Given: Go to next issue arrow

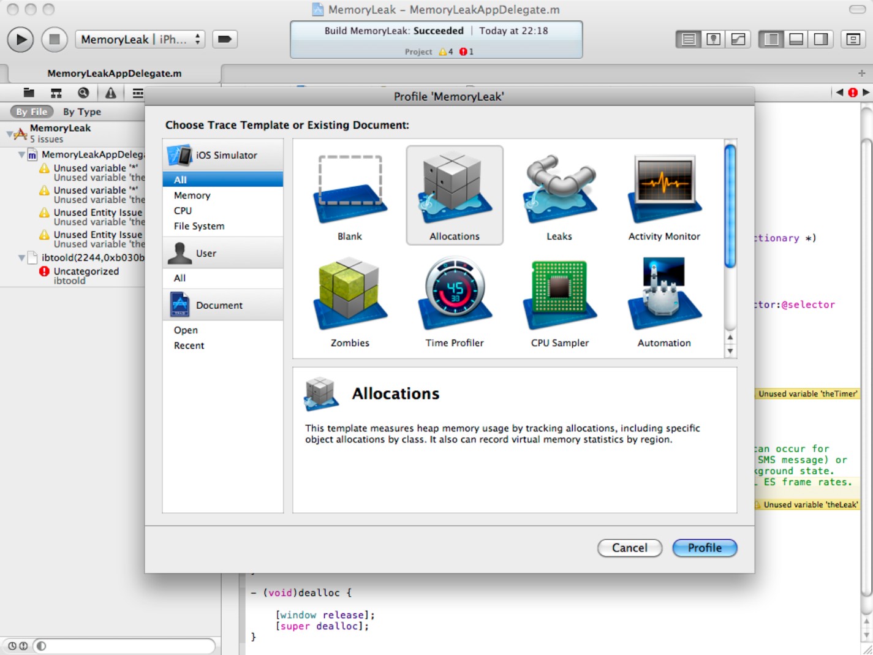Looking at the screenshot, I should tap(866, 92).
